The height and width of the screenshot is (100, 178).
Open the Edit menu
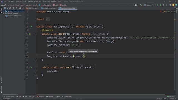(x=9, y=2)
